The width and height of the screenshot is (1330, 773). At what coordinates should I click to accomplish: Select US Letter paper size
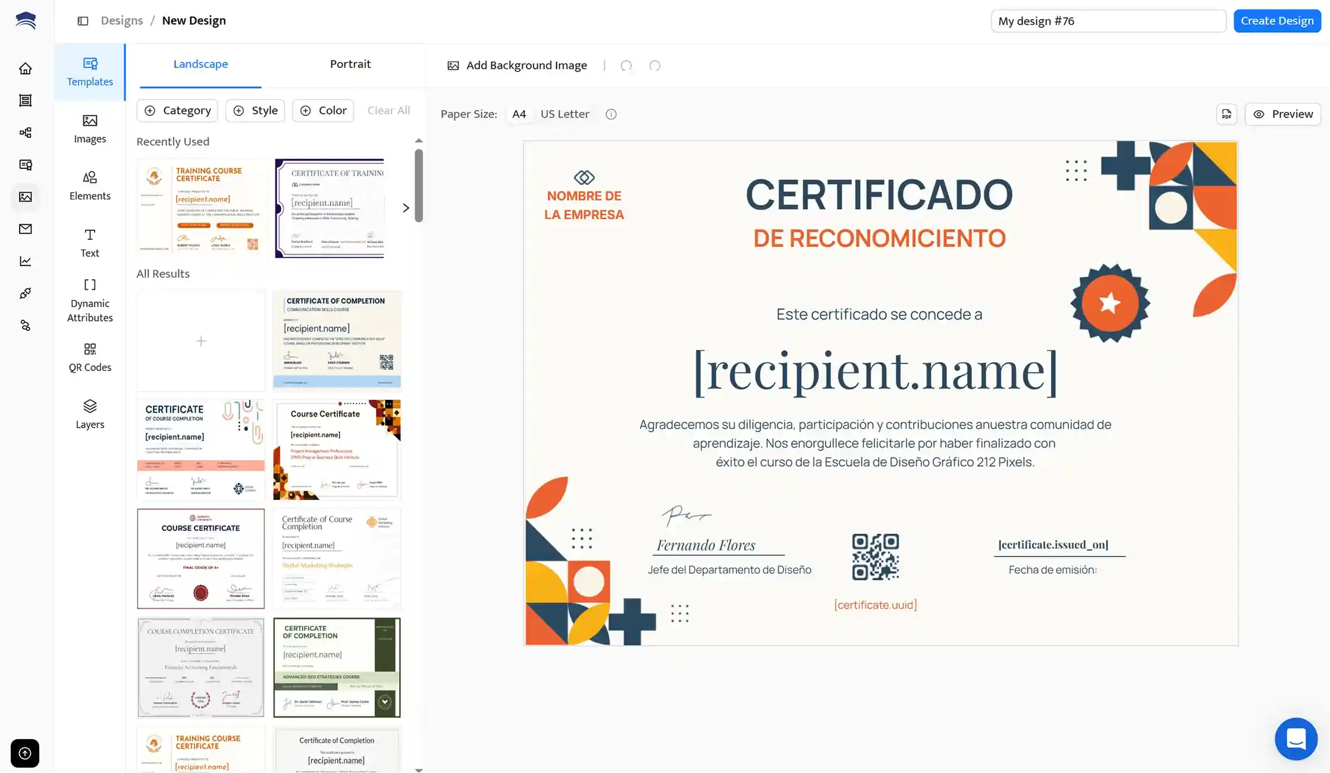[x=564, y=114]
